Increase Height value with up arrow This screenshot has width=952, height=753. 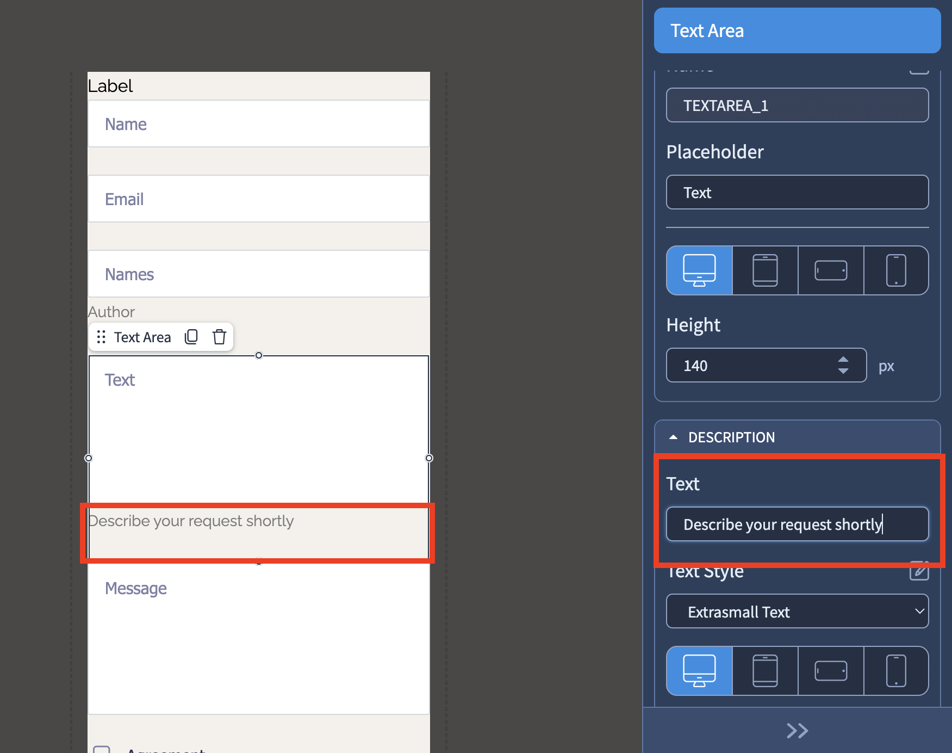[x=843, y=359]
